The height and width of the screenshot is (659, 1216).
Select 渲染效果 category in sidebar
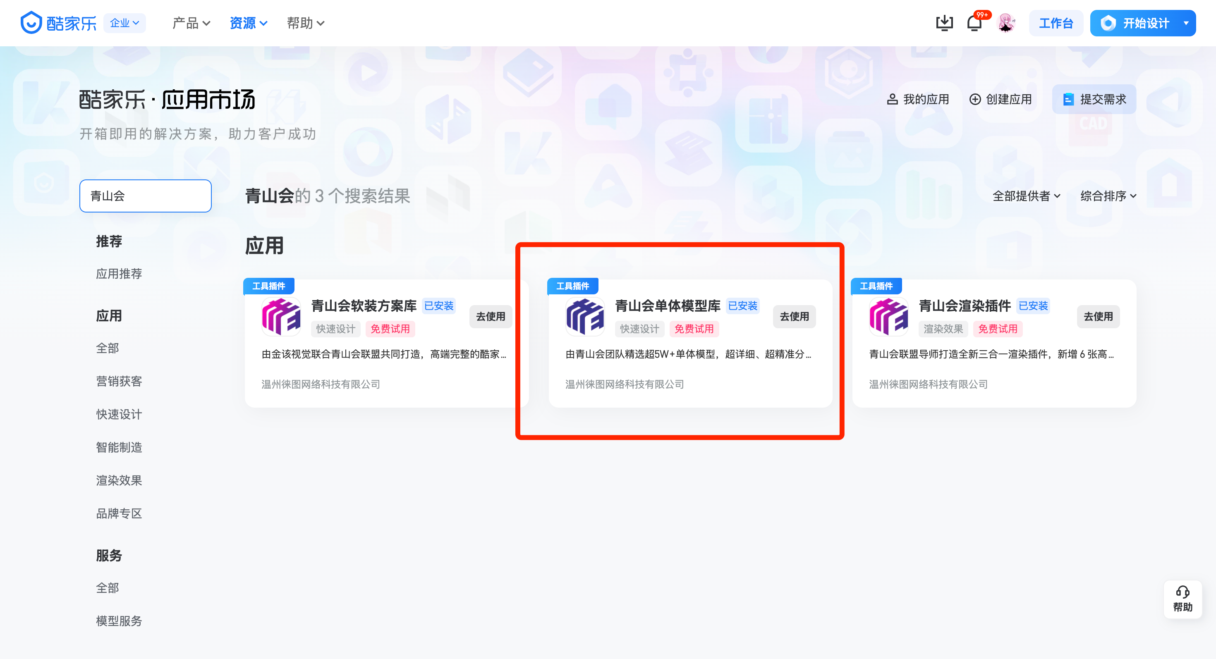click(x=119, y=480)
